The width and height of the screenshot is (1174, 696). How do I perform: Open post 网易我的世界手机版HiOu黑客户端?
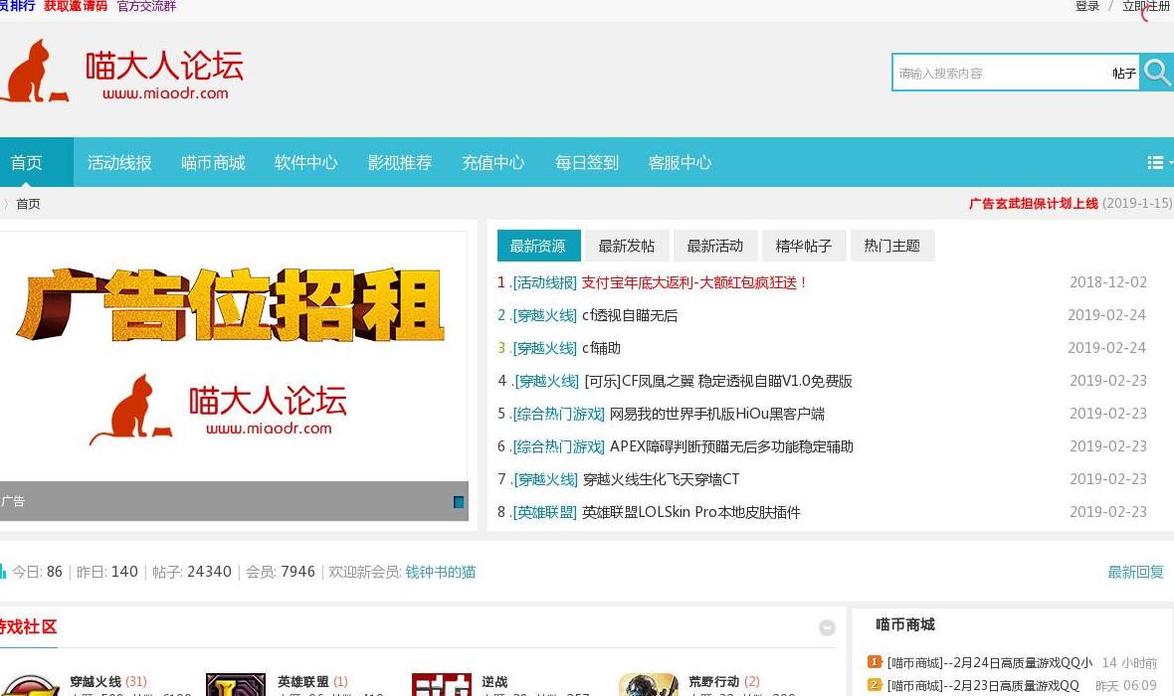pyautogui.click(x=717, y=414)
